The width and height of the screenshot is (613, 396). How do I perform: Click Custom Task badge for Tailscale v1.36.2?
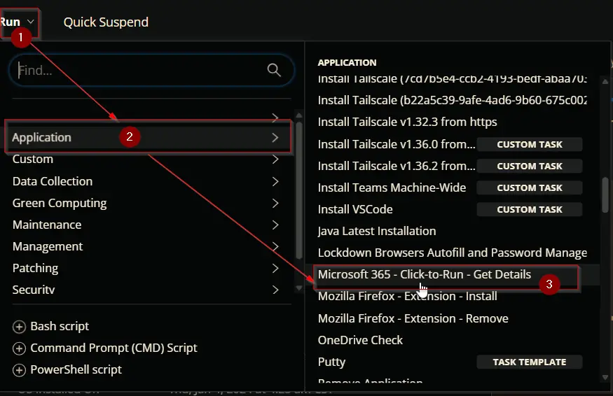coord(530,167)
